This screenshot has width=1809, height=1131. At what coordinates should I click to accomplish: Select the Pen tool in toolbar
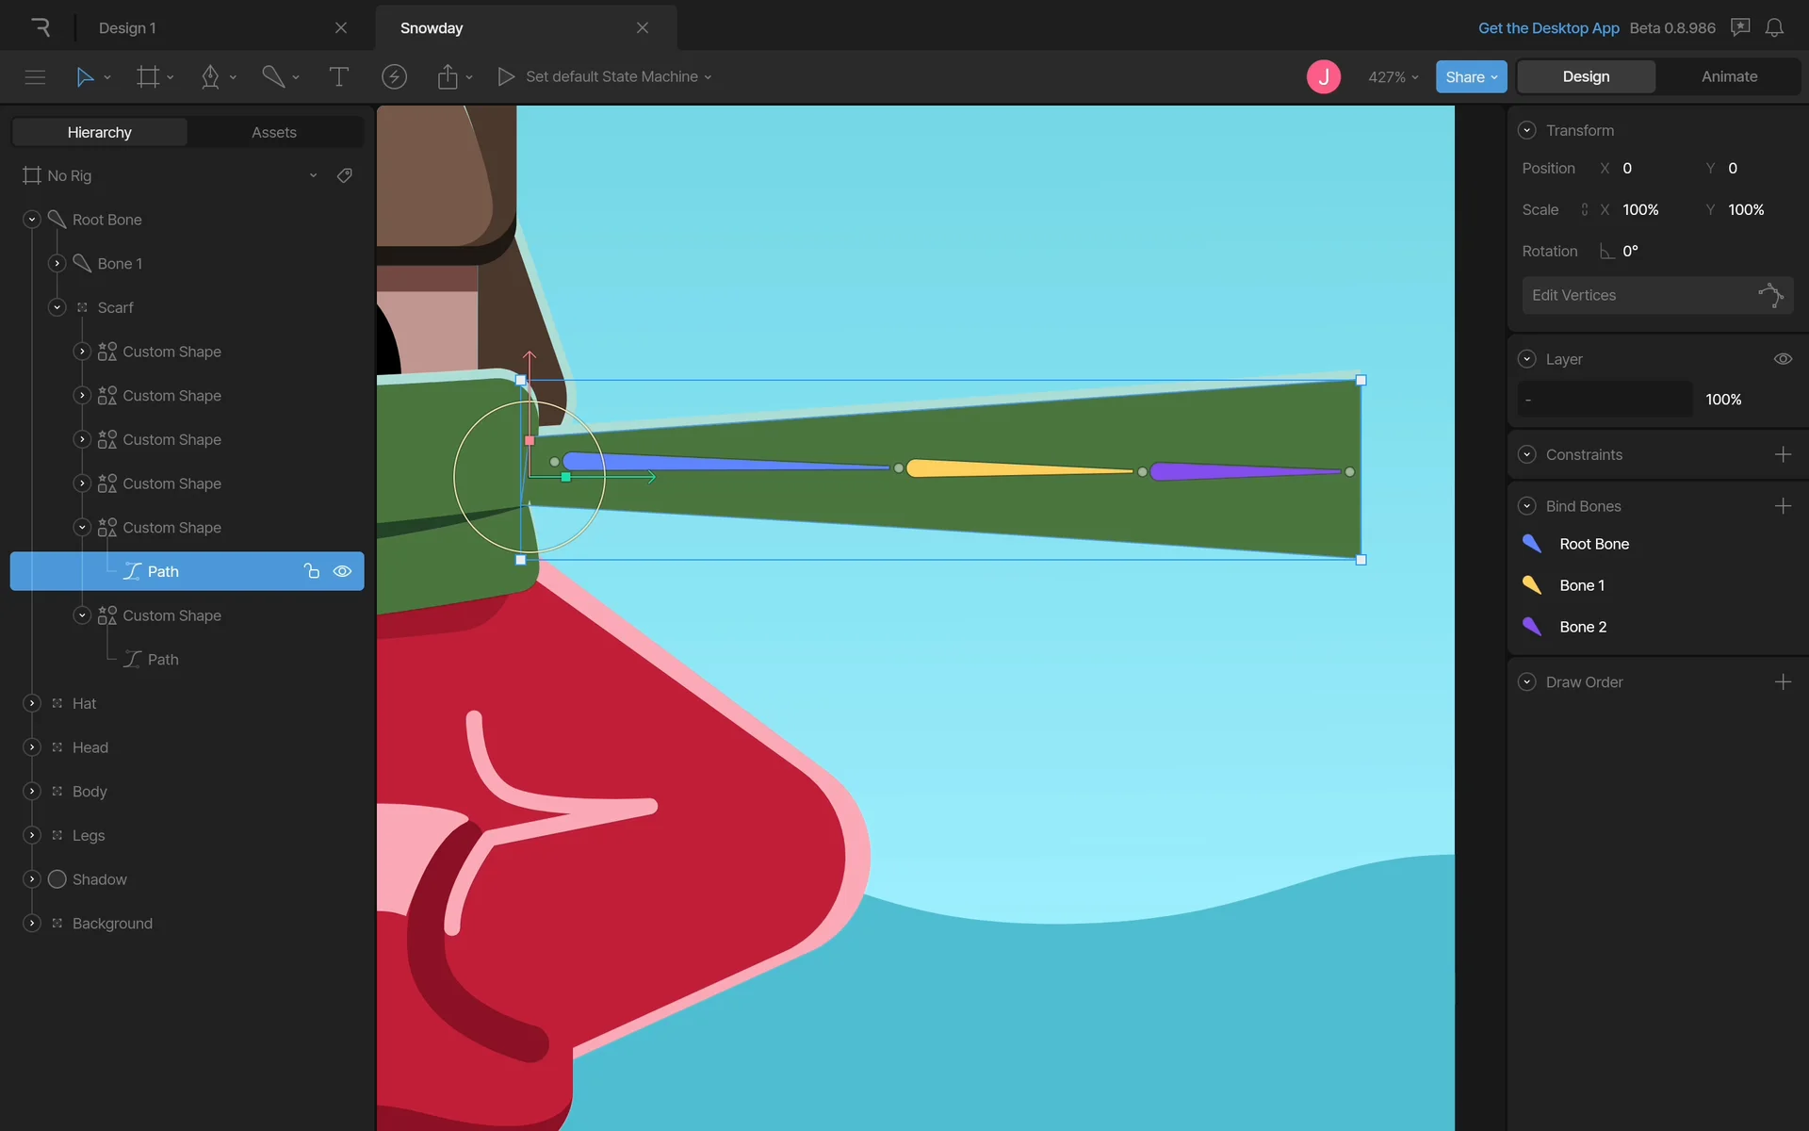(210, 77)
